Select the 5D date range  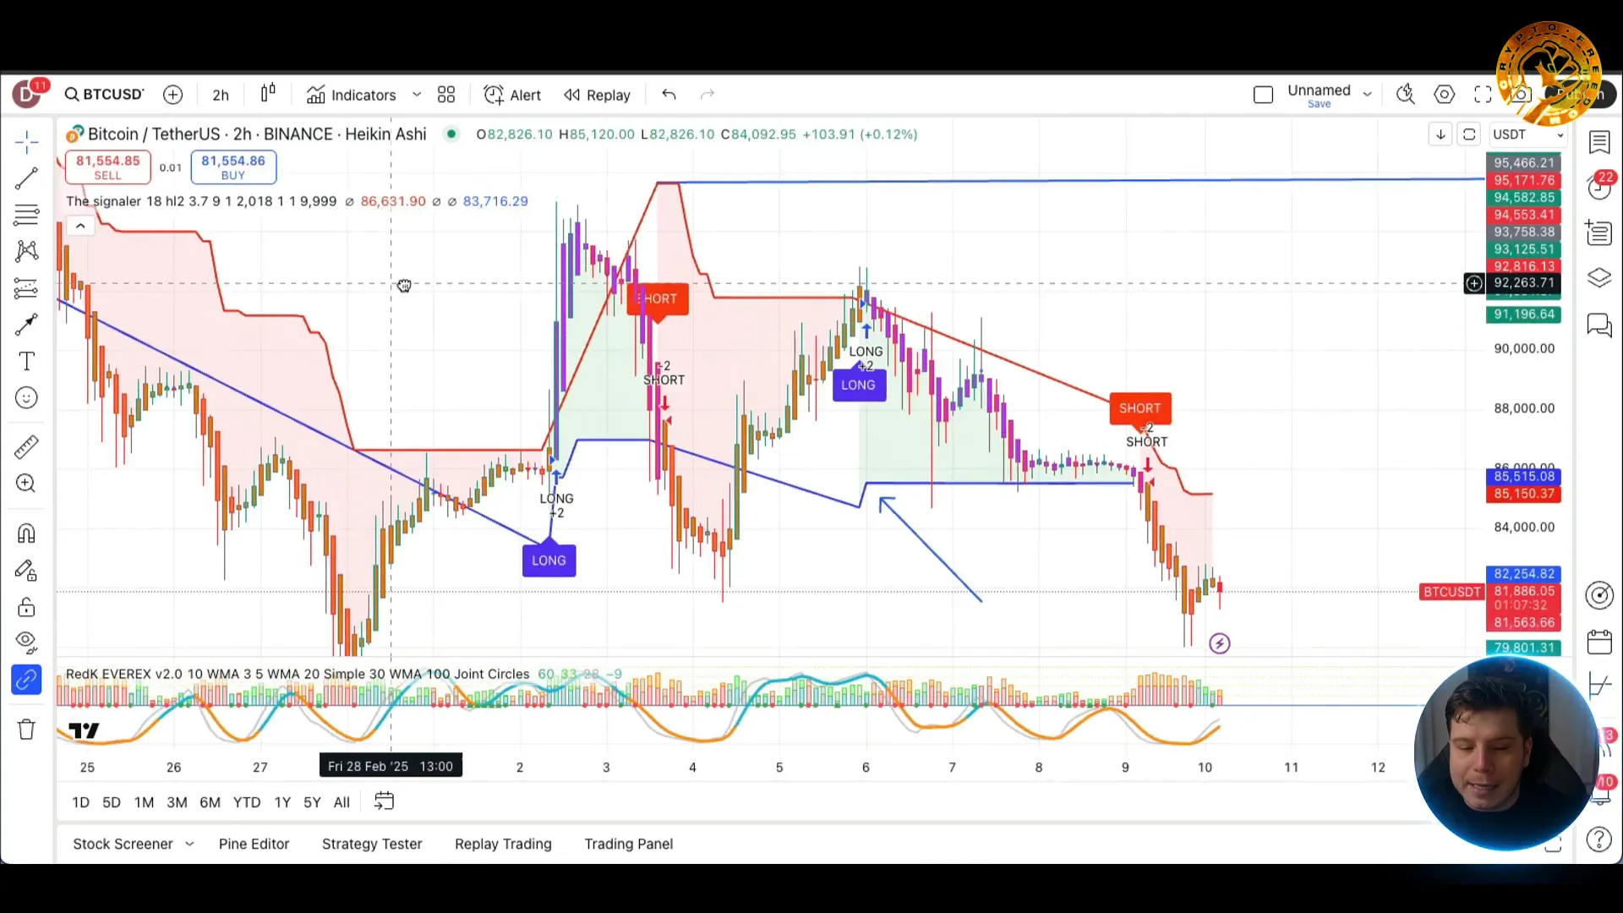point(112,802)
